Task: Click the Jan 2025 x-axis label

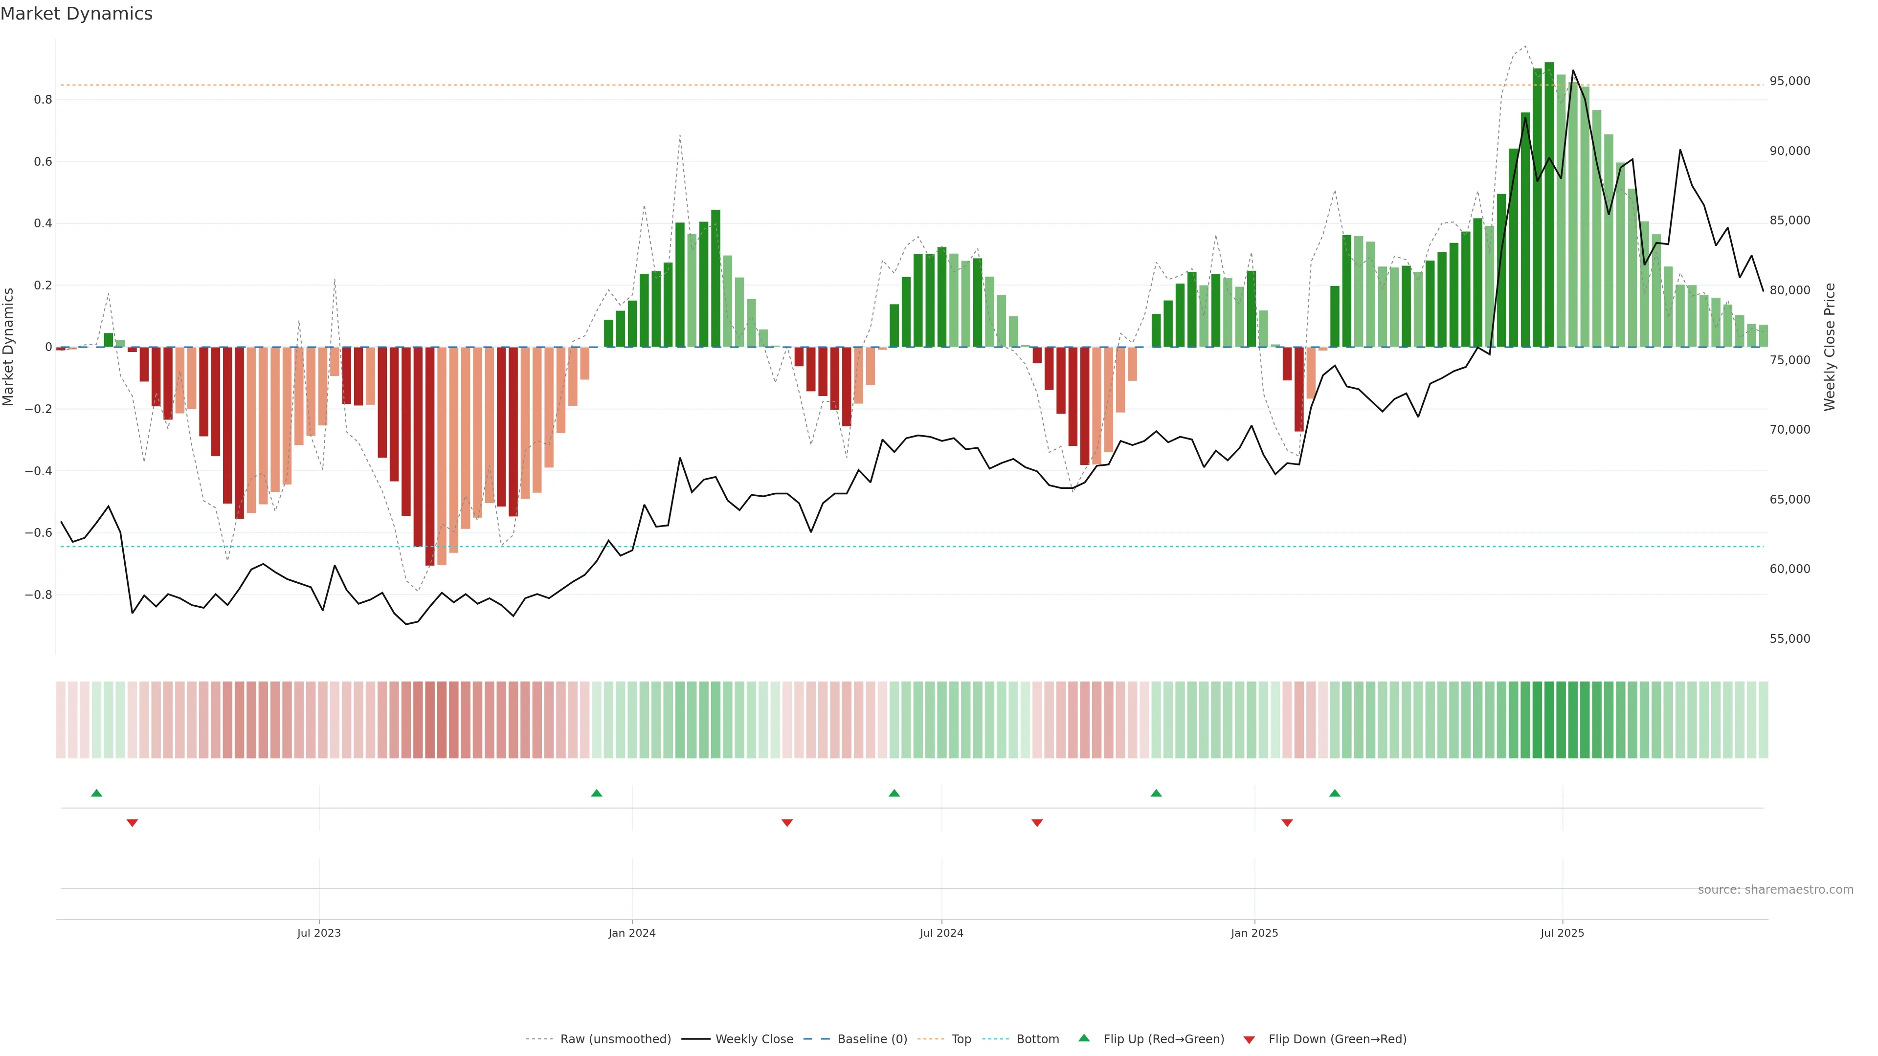Action: [1254, 933]
